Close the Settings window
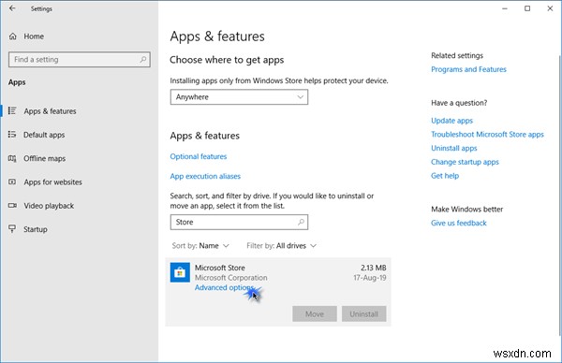The height and width of the screenshot is (363, 562). [x=550, y=8]
